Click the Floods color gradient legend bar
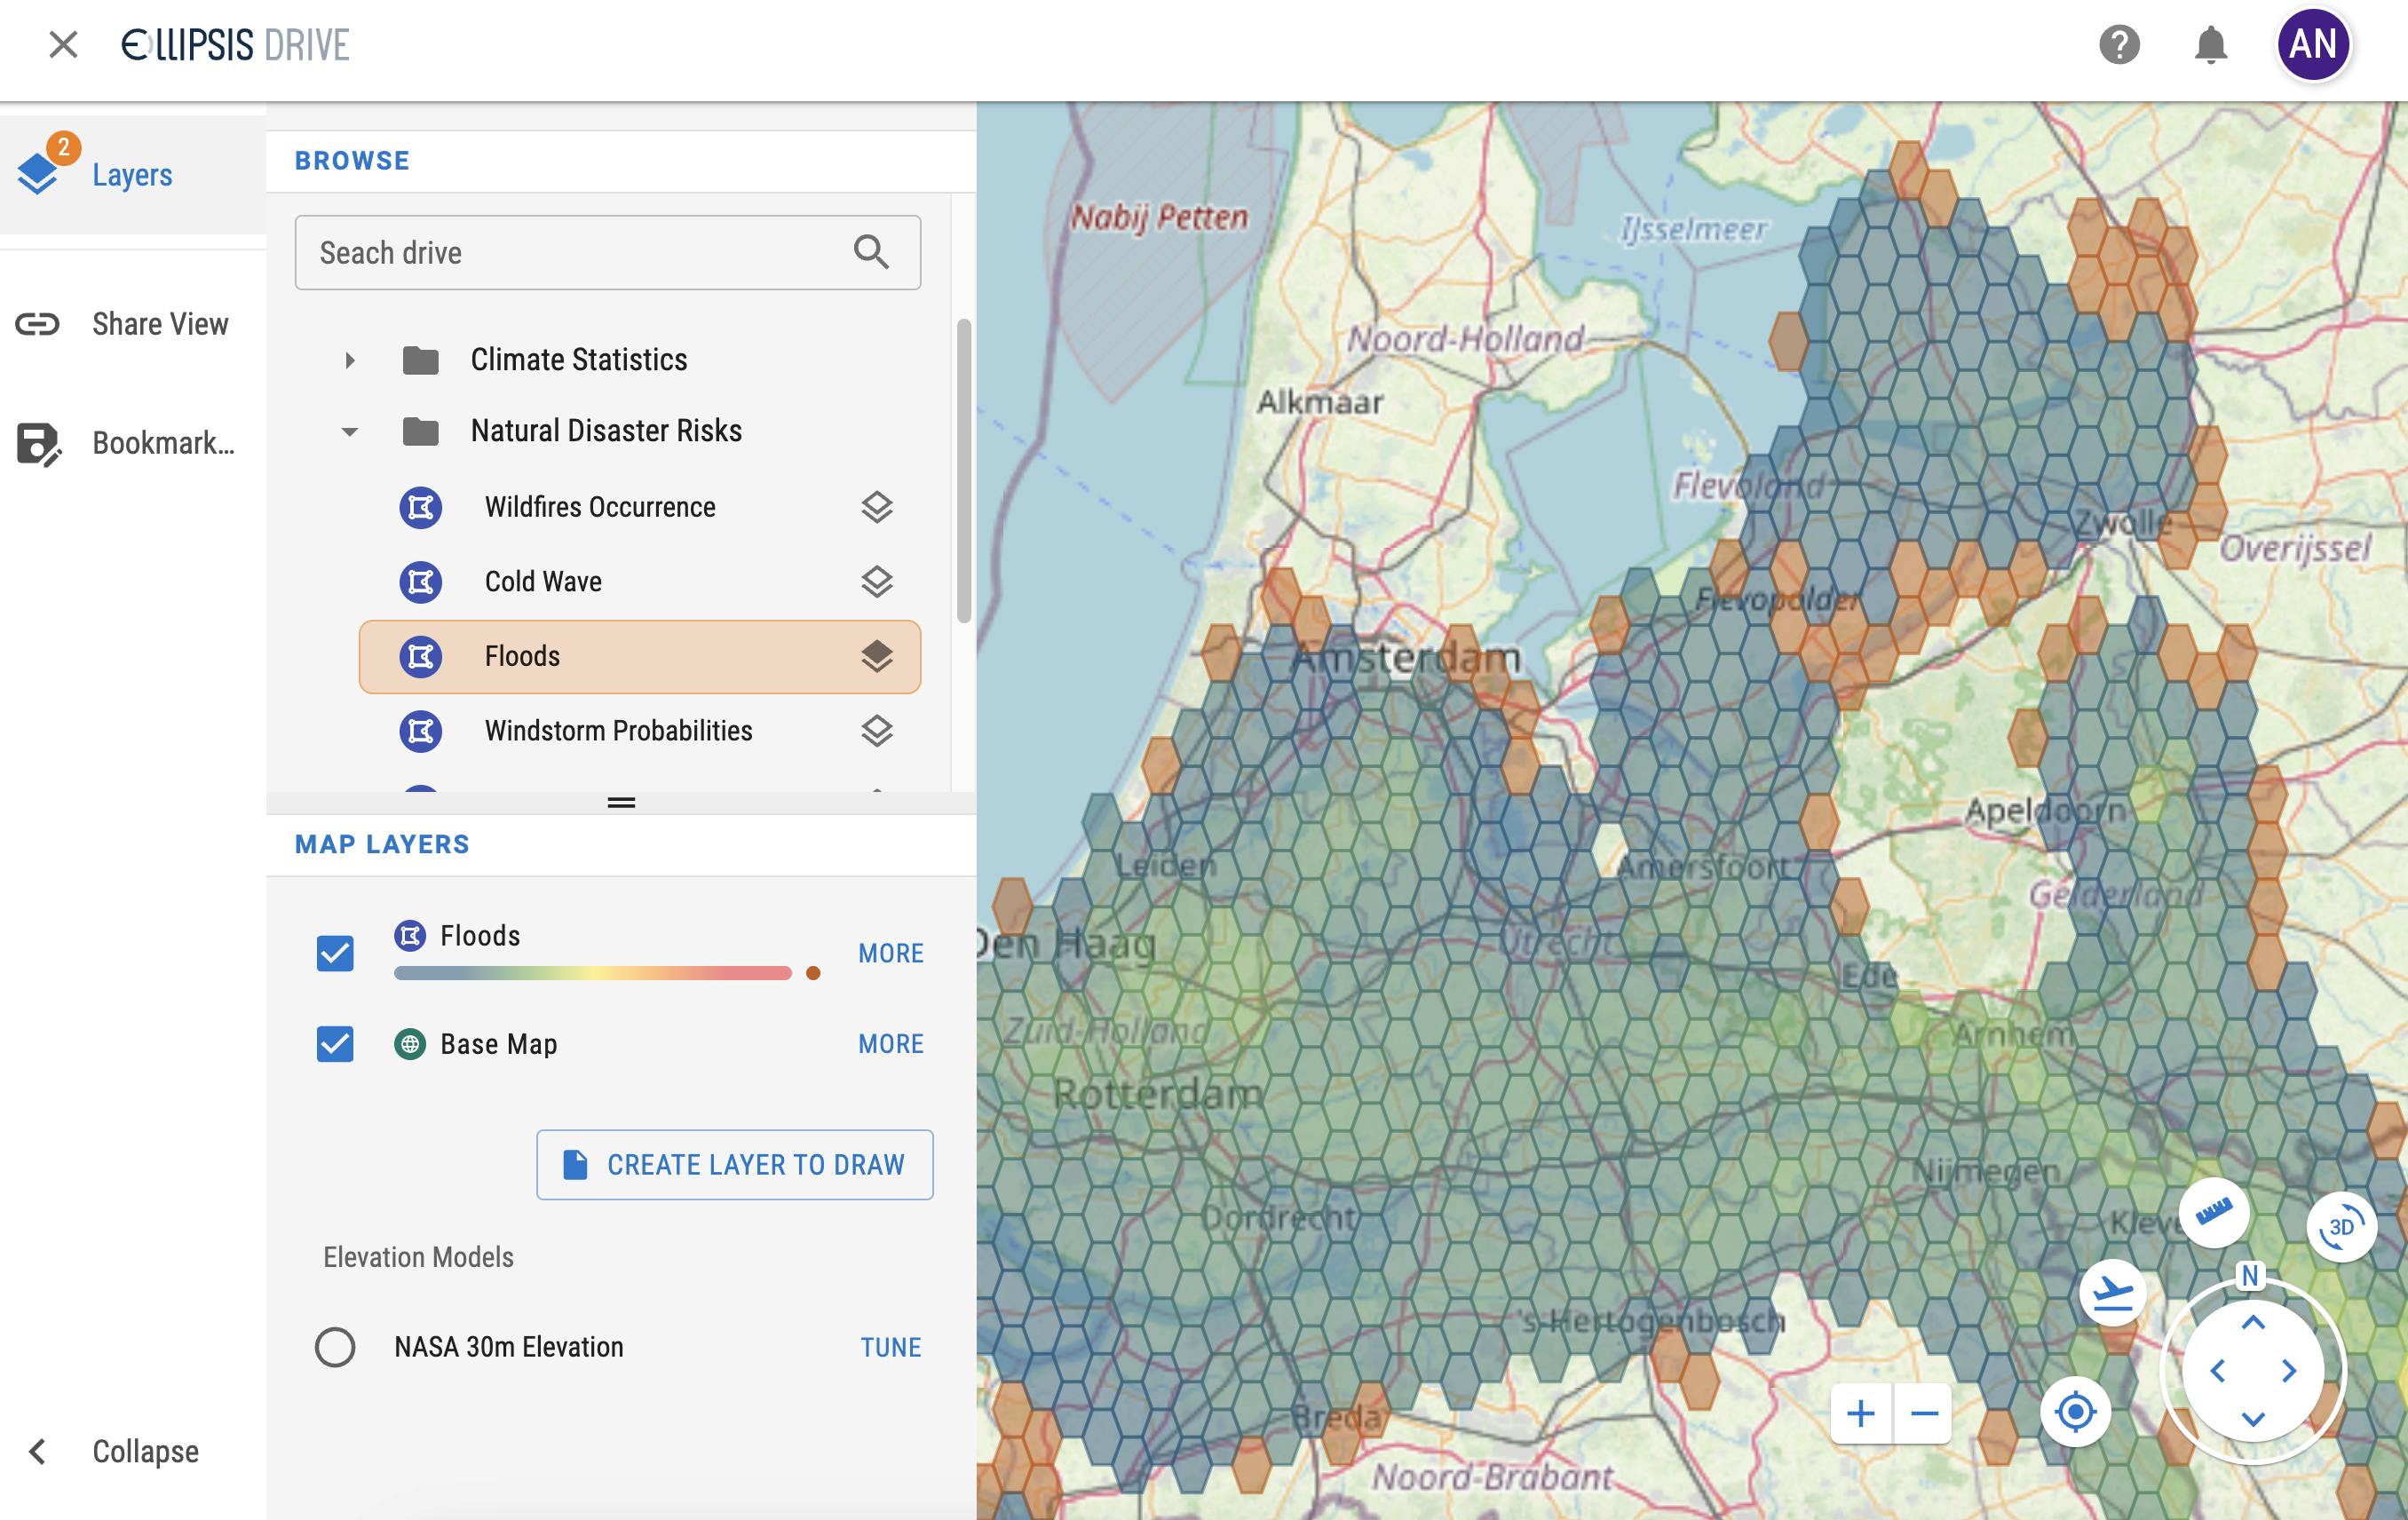This screenshot has width=2408, height=1520. (593, 973)
